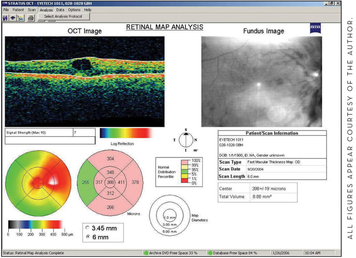Choose Select Analysis Protocol menu entry
356x258 pixels.
[63, 17]
